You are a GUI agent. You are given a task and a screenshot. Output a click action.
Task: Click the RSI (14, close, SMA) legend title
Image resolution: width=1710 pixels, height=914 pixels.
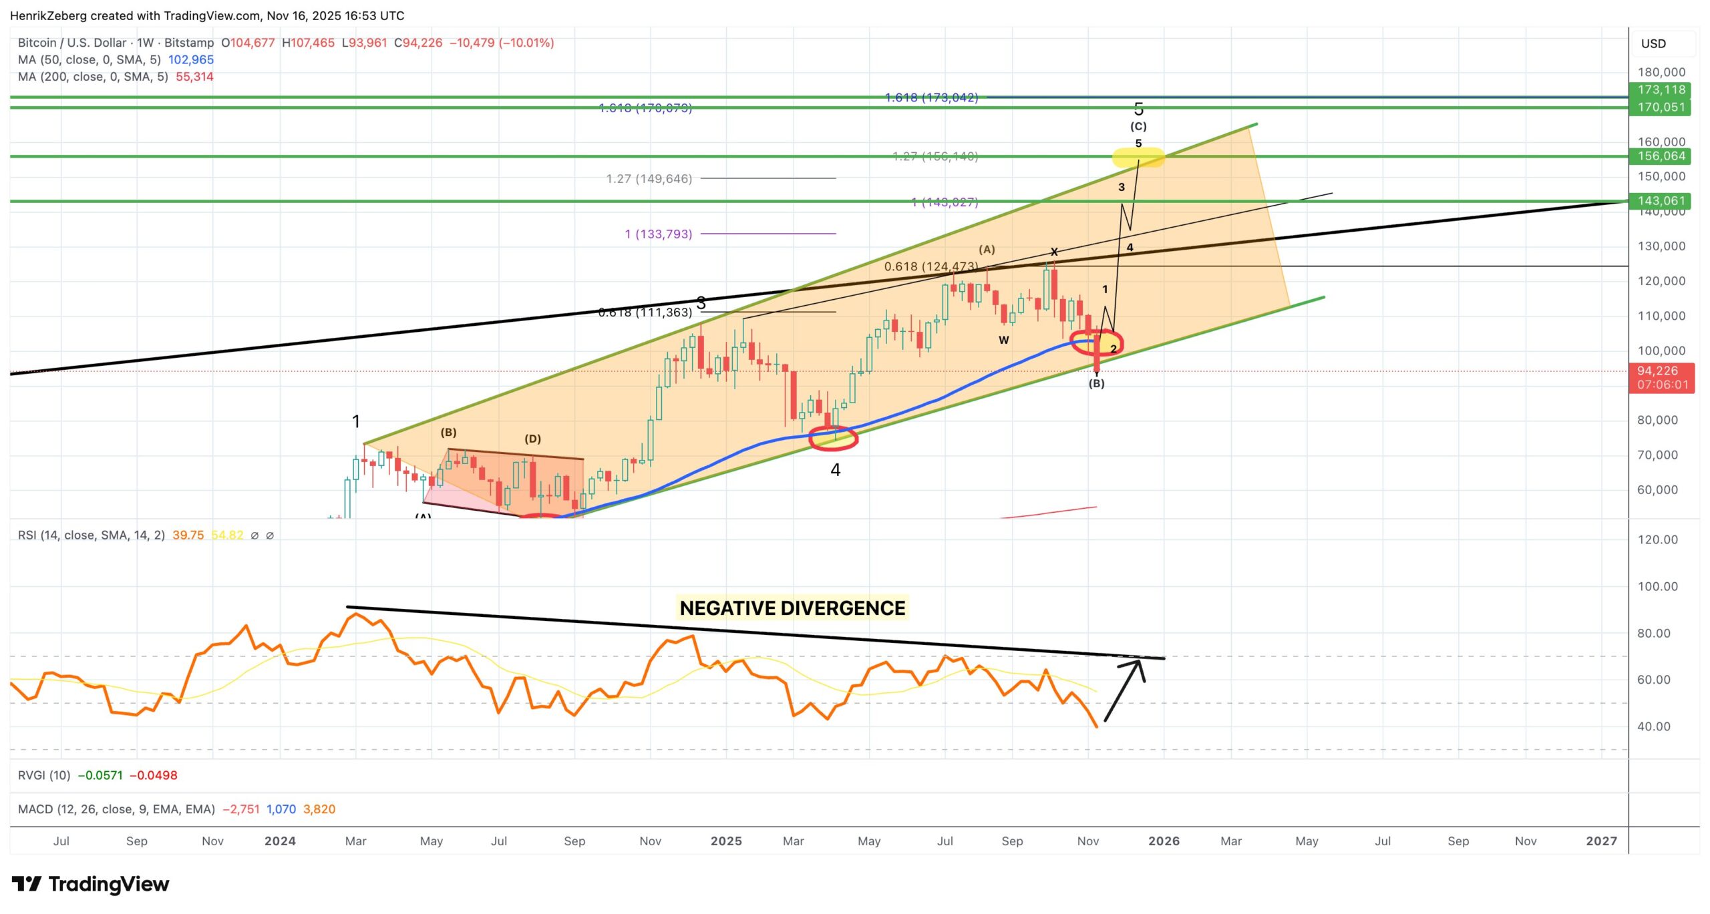[91, 535]
